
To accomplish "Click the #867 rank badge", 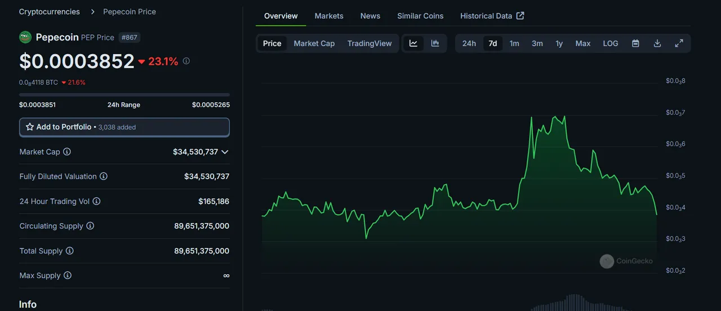I will 130,37.
